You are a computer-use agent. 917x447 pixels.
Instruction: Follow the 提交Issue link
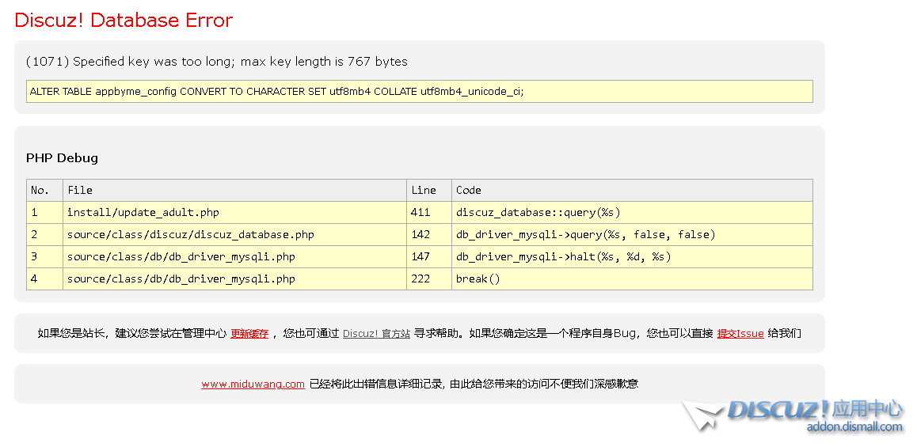(740, 334)
